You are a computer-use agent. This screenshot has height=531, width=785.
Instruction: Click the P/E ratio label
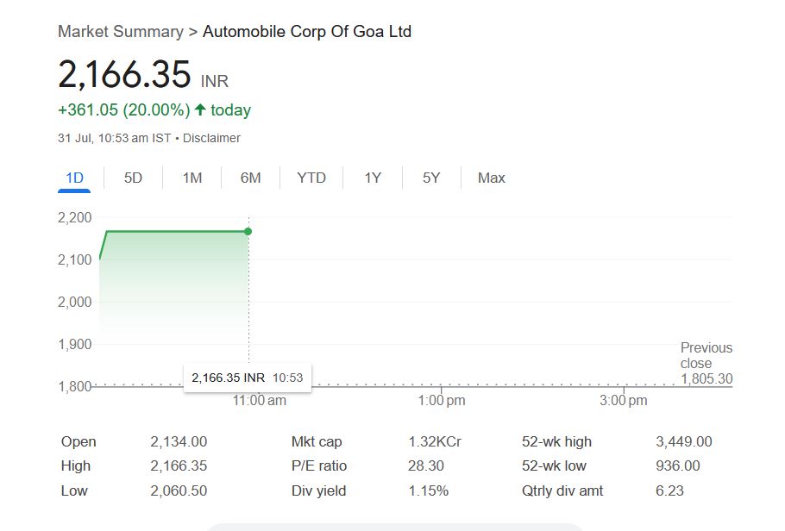319,466
